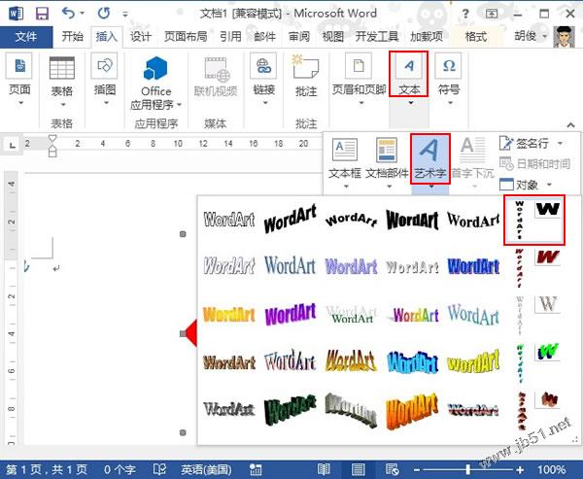Open 文档部件 quick parts

[x=387, y=158]
